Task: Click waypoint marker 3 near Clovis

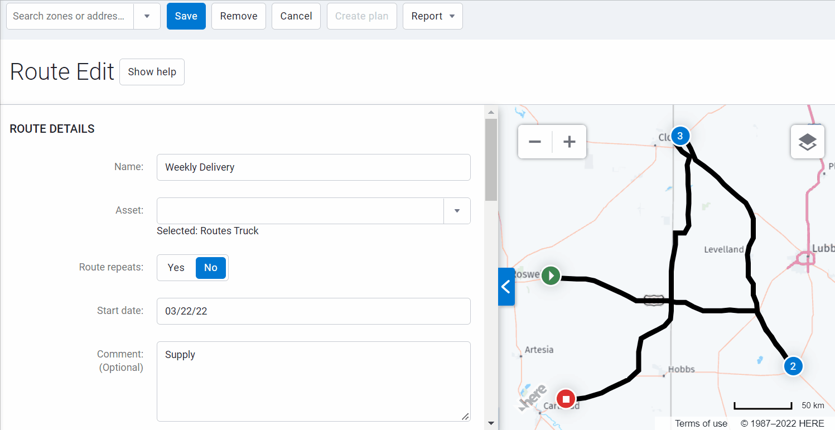Action: click(680, 136)
